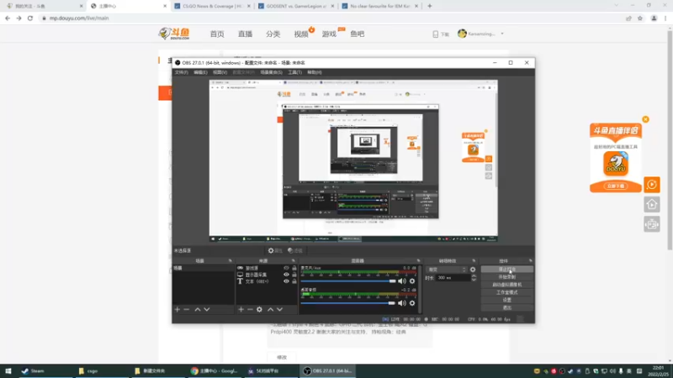Remove the selected scene with the minus icon
Image resolution: width=673 pixels, height=378 pixels.
pos(186,309)
